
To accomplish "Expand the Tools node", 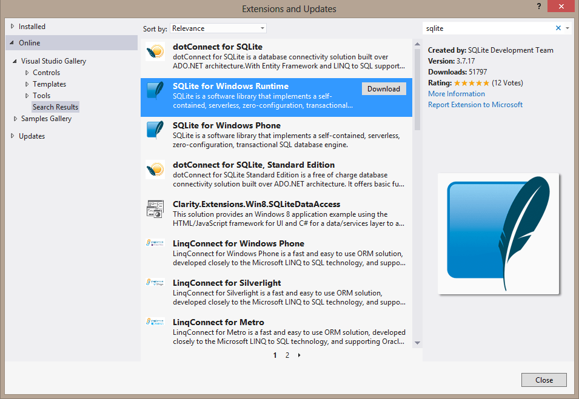I will pyautogui.click(x=27, y=96).
